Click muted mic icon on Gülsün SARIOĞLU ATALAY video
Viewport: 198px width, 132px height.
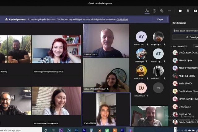tap(108, 89)
